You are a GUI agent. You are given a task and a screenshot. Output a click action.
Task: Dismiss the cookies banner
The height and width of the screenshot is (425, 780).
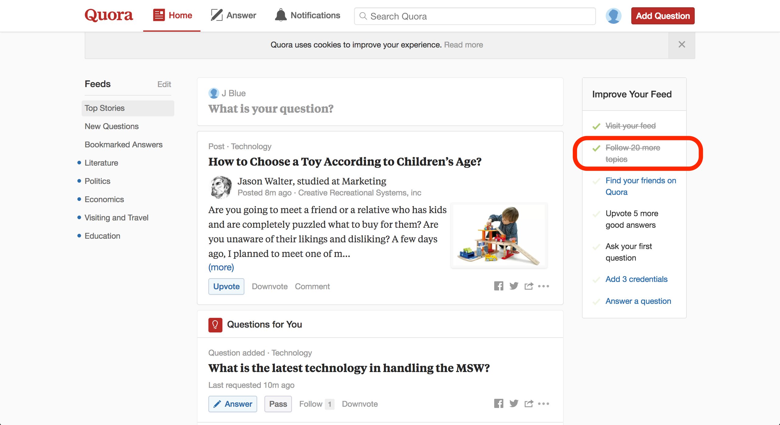pos(682,45)
